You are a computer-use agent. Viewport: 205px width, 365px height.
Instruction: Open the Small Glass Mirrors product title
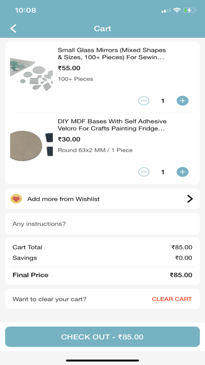pos(112,54)
